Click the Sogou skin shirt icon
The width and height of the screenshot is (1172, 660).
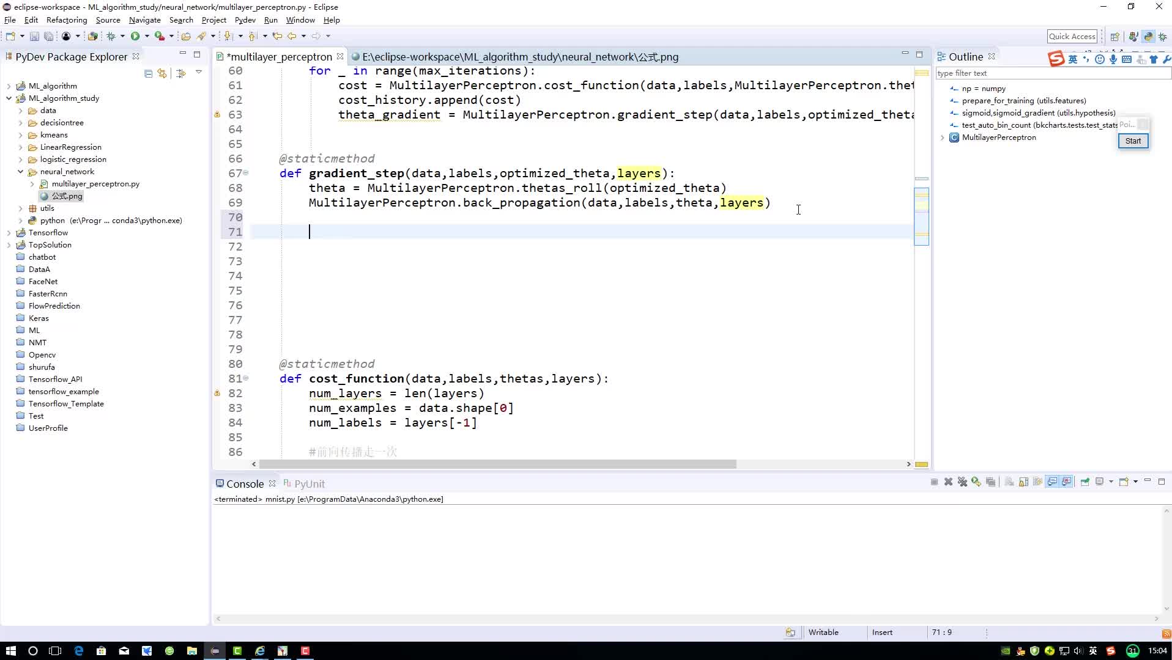coord(1154,59)
